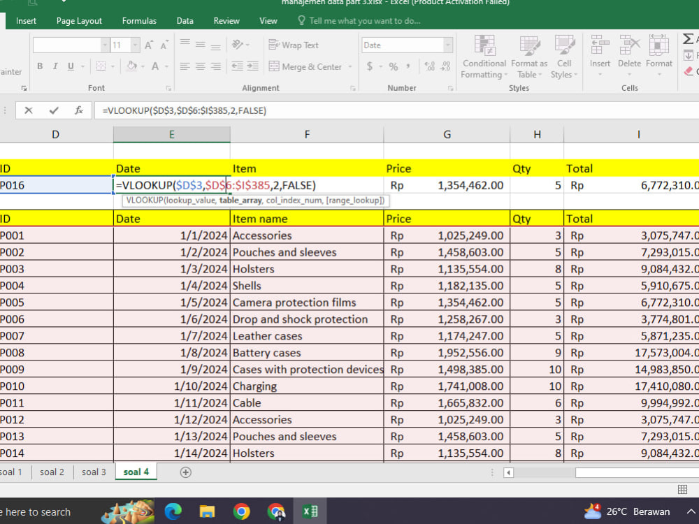This screenshot has width=699, height=524.
Task: Switch to sheet soal 2
Action: point(52,472)
